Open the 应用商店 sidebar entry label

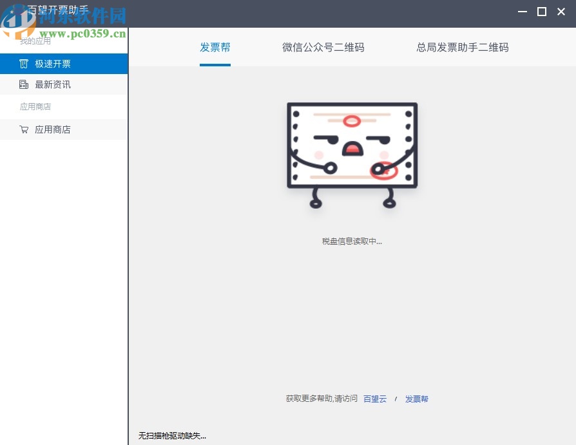(53, 129)
